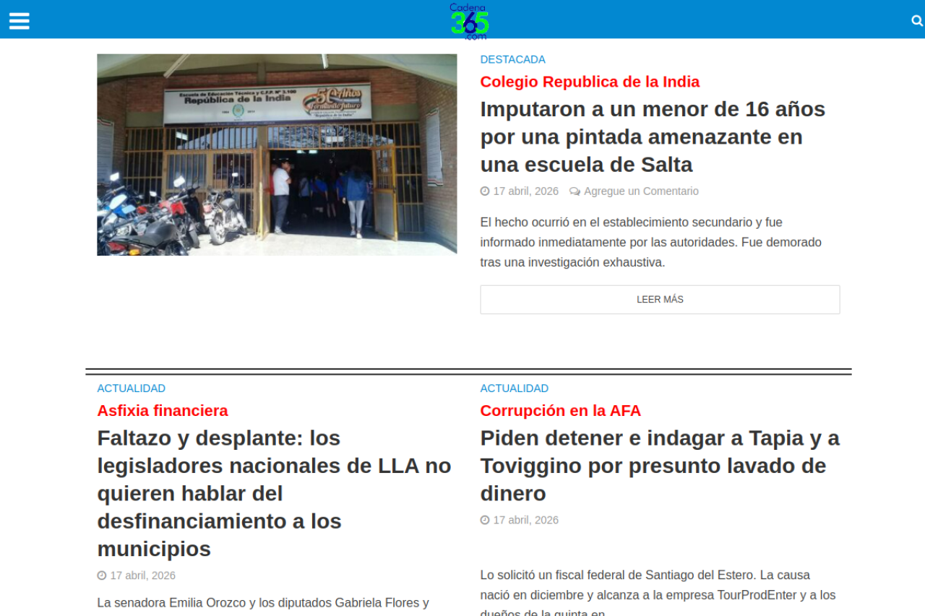Open the DESTACADA category link

512,59
